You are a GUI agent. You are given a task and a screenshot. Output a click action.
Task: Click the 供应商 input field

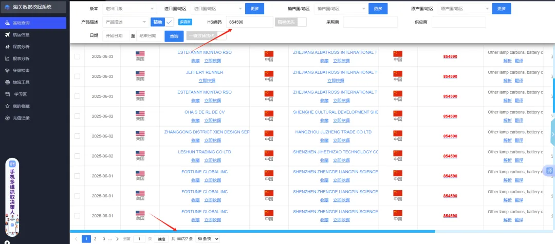pos(459,22)
